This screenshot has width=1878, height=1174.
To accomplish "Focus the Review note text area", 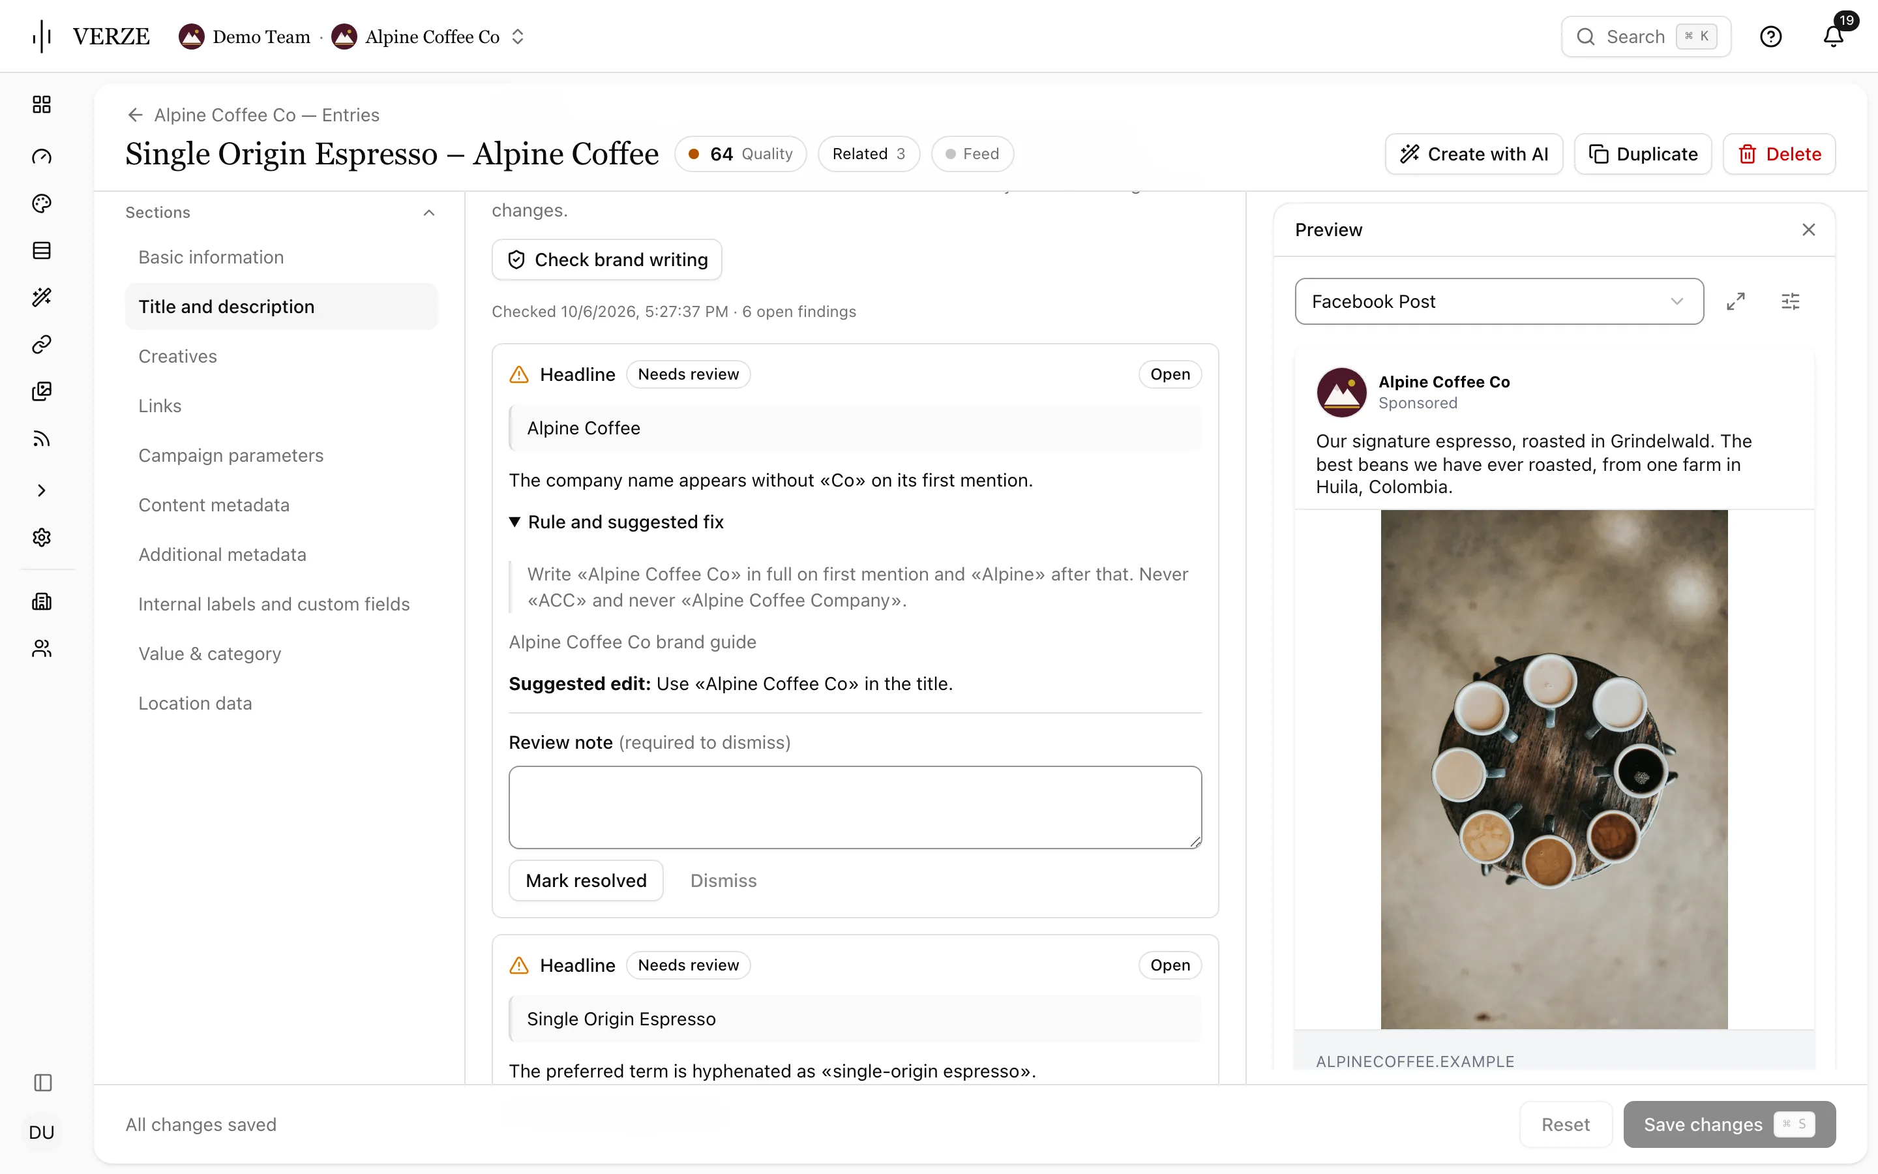I will (x=855, y=807).
